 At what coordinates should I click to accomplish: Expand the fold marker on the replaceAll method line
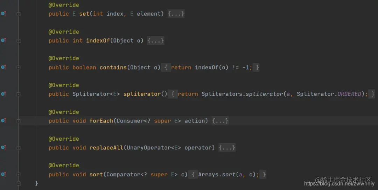coord(18,148)
